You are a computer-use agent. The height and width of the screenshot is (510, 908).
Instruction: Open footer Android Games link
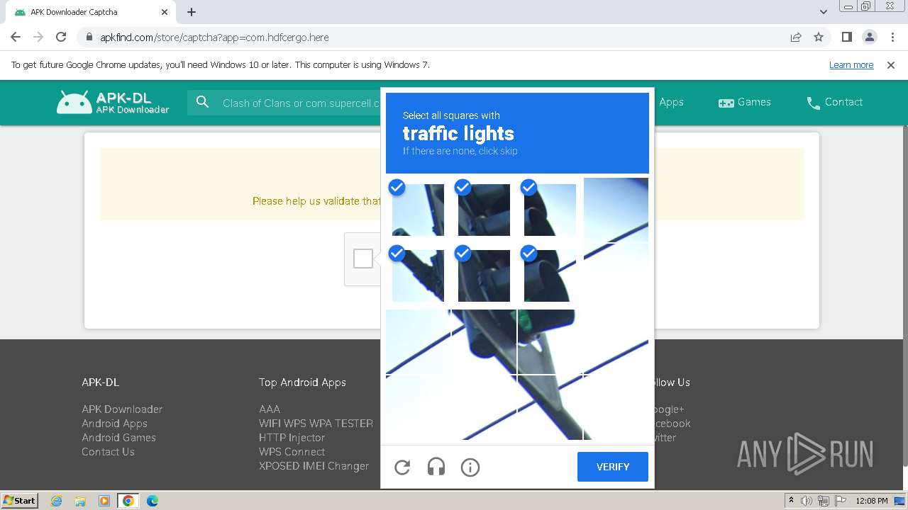click(118, 438)
